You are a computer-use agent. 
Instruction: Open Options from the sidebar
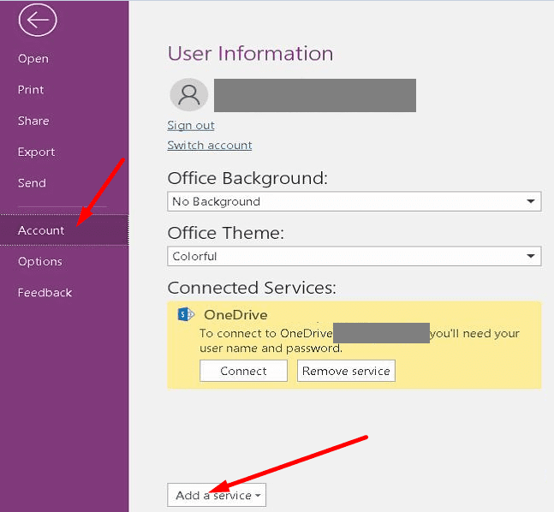tap(40, 261)
